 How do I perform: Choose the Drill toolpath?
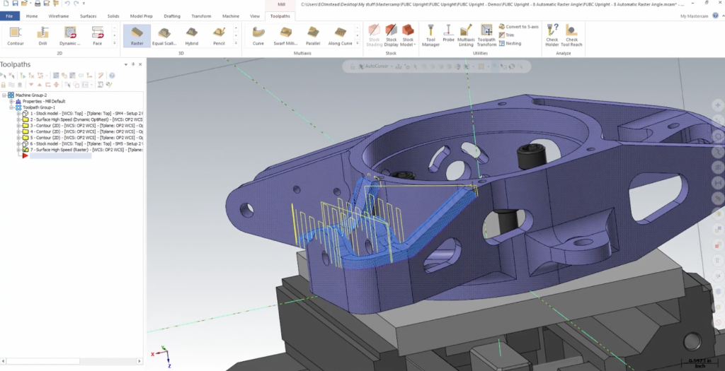pos(42,36)
